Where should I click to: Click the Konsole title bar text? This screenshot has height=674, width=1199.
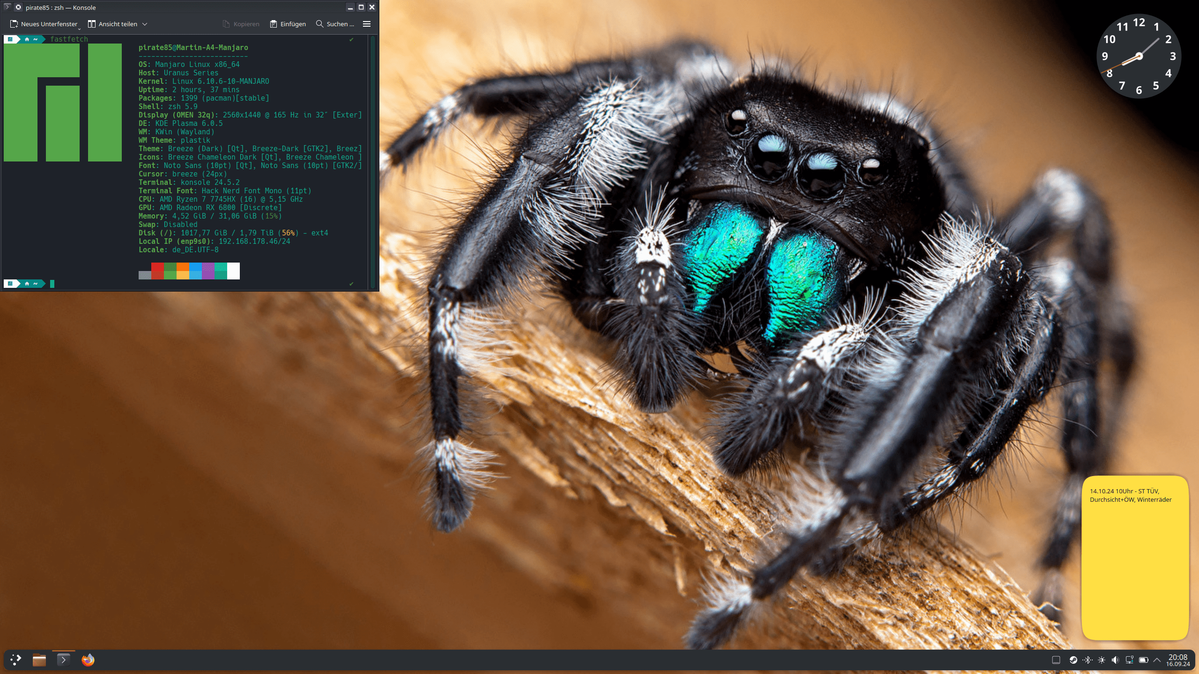pyautogui.click(x=61, y=7)
